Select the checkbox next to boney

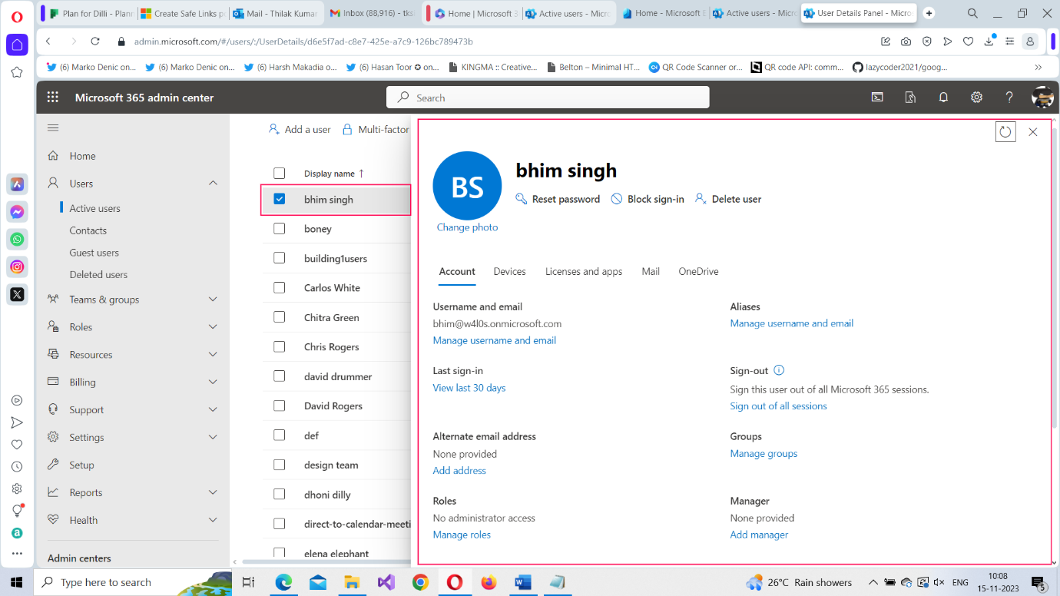click(279, 228)
